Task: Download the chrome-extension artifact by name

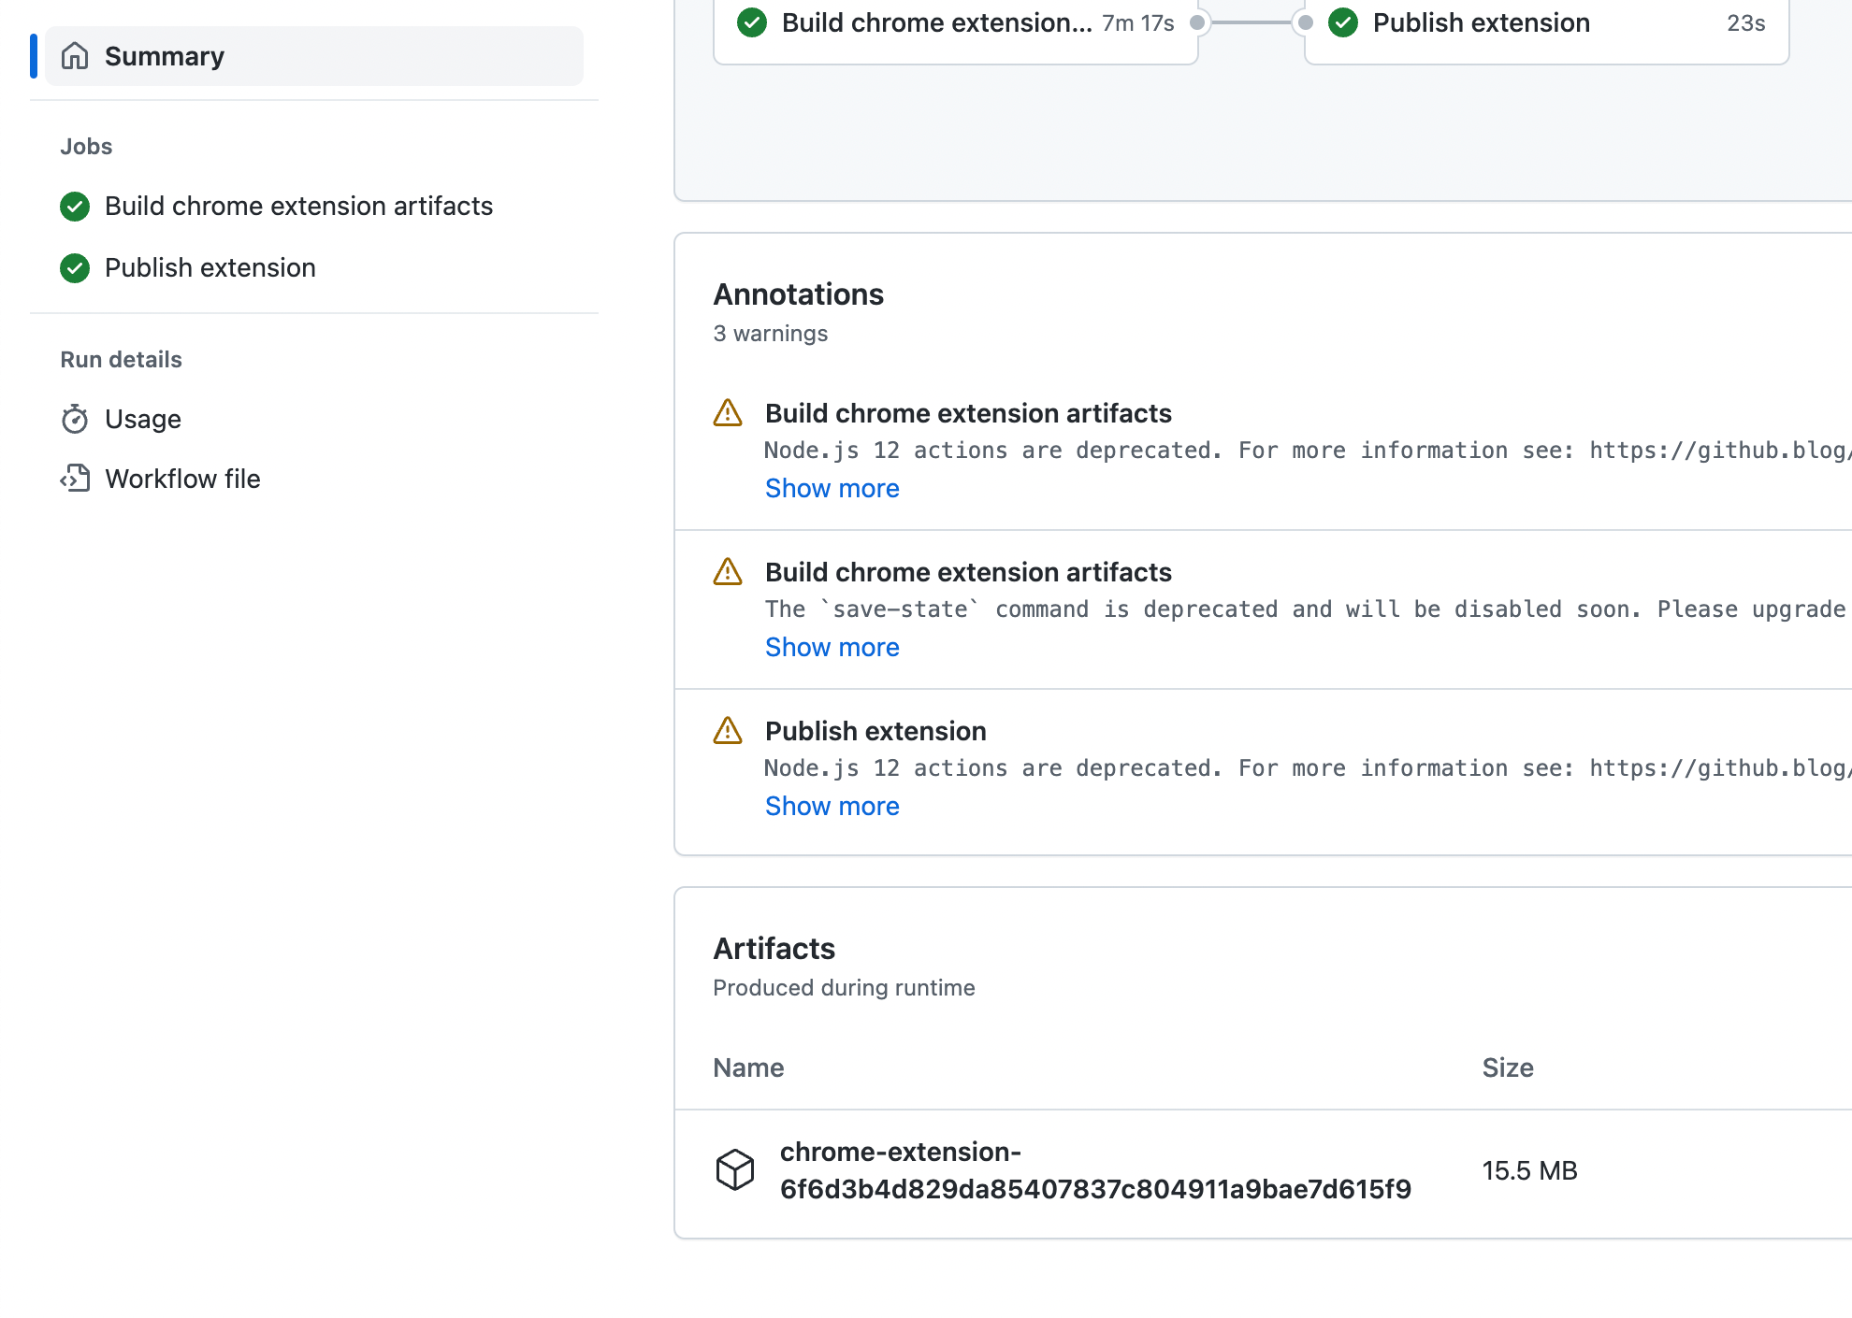Action: tap(1094, 1170)
